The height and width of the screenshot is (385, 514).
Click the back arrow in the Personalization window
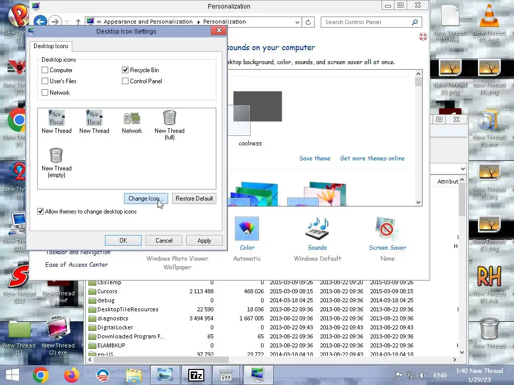tap(40, 22)
